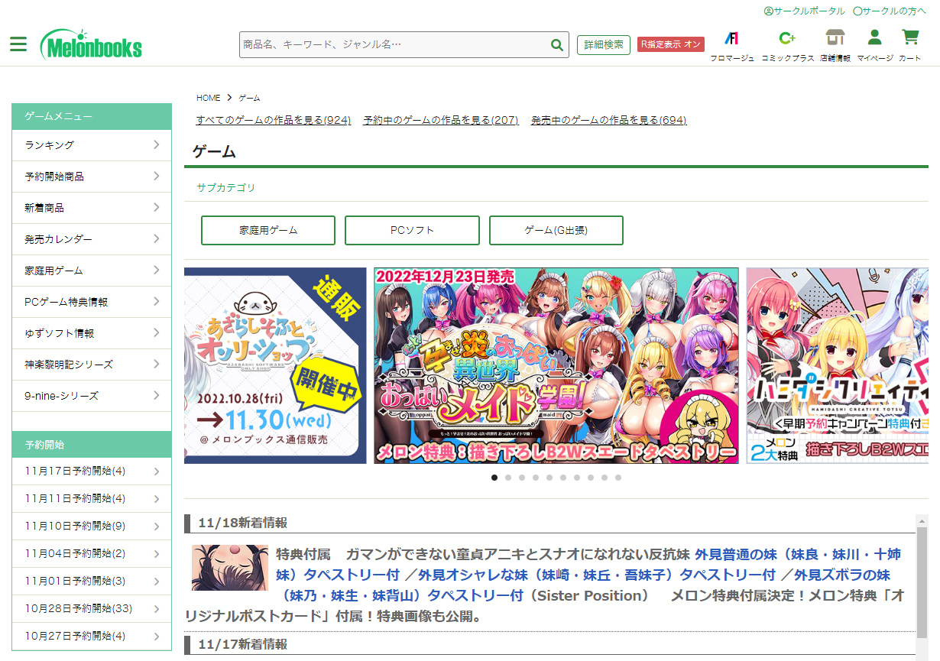The height and width of the screenshot is (661, 940).
Task: Open the 店舗情報 store icon
Action: [x=835, y=38]
